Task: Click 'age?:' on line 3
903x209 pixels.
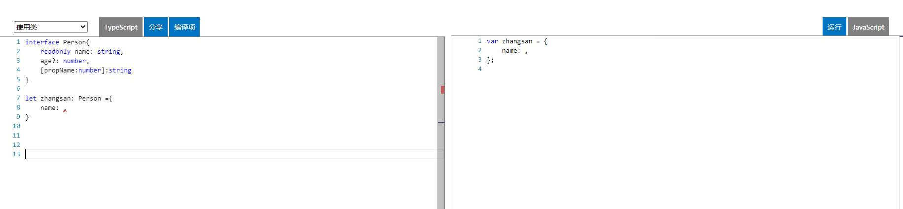Action: [x=50, y=61]
